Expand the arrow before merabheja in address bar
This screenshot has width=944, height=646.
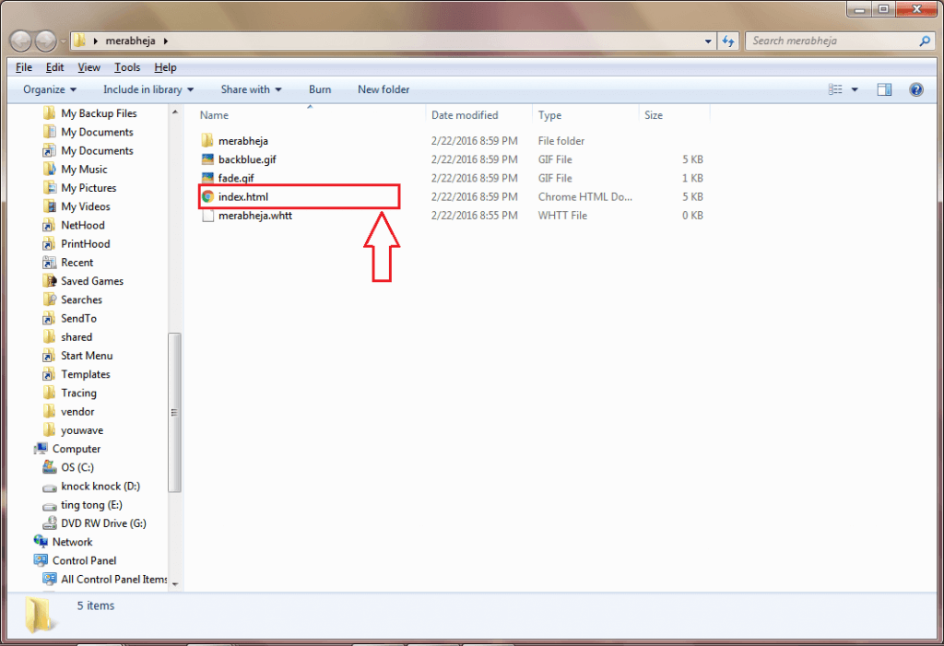[x=95, y=41]
